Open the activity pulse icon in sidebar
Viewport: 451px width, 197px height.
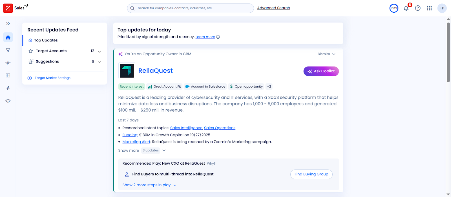click(x=8, y=63)
